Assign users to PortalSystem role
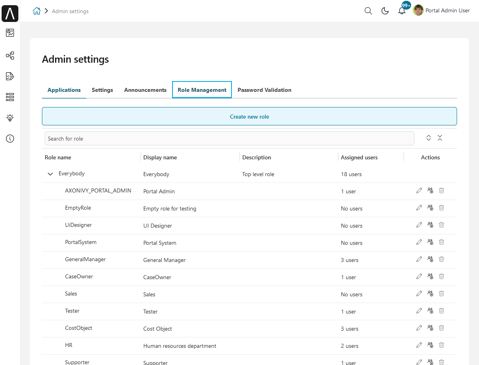The image size is (479, 365). coord(430,242)
